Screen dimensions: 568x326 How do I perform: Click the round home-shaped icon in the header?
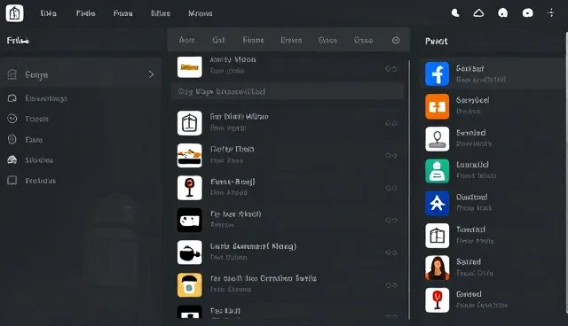pyautogui.click(x=503, y=13)
